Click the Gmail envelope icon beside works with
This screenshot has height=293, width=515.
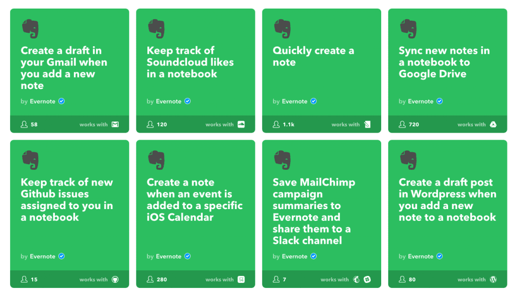pyautogui.click(x=115, y=124)
